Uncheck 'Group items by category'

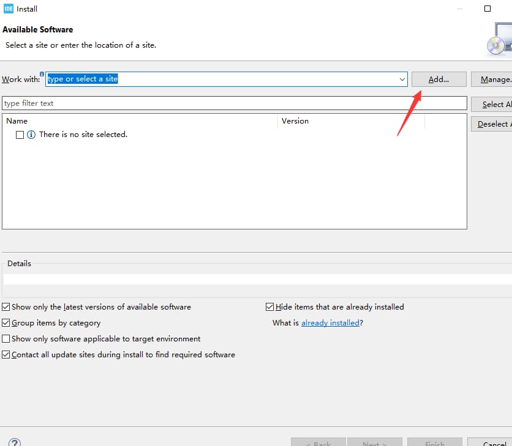click(6, 323)
